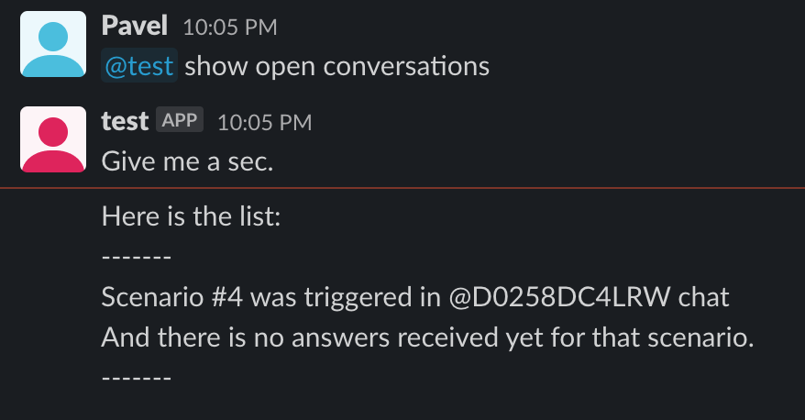Open Pavel's blue profile avatar
This screenshot has width=805, height=420.
click(53, 44)
